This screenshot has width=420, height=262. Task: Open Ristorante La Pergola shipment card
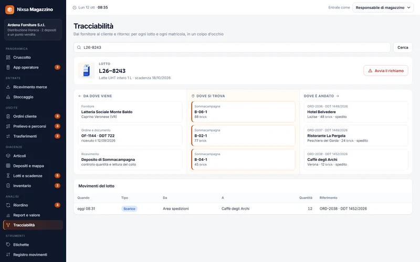[356, 136]
